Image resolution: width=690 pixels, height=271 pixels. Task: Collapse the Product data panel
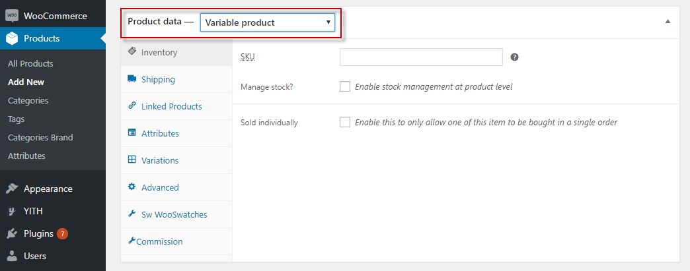click(x=668, y=21)
